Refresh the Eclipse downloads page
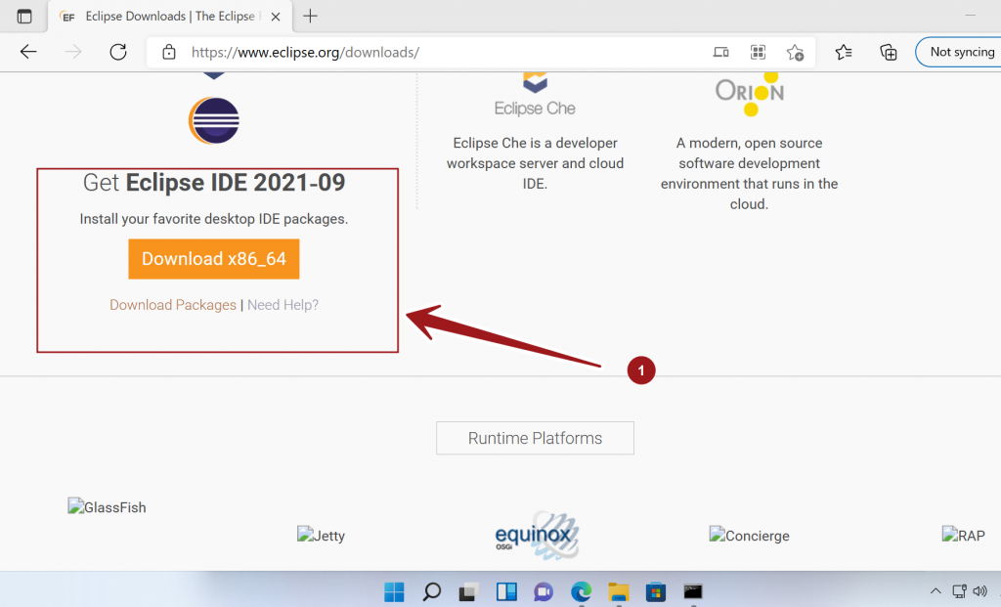 tap(118, 52)
